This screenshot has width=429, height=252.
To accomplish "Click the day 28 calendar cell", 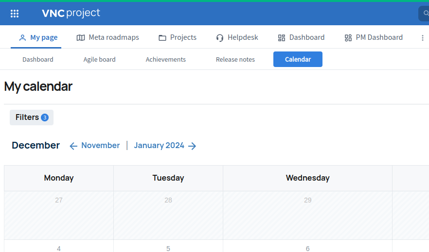I will point(168,215).
